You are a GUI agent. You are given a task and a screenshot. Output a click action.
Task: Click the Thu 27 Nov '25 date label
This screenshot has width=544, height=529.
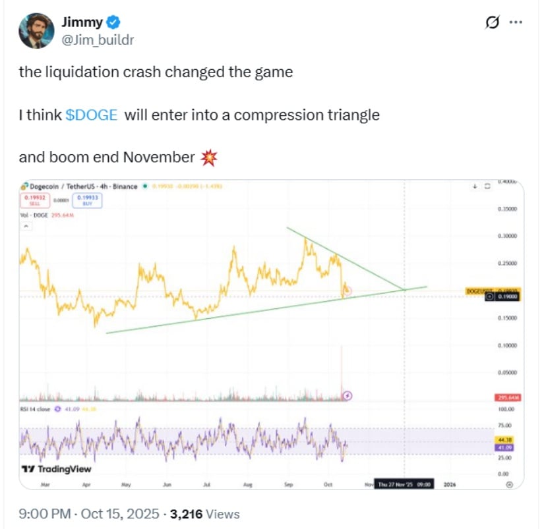(x=404, y=484)
